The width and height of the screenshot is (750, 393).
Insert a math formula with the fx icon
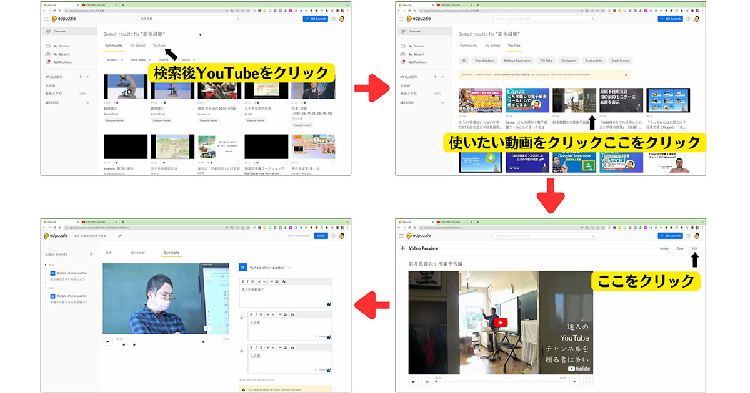click(x=284, y=281)
